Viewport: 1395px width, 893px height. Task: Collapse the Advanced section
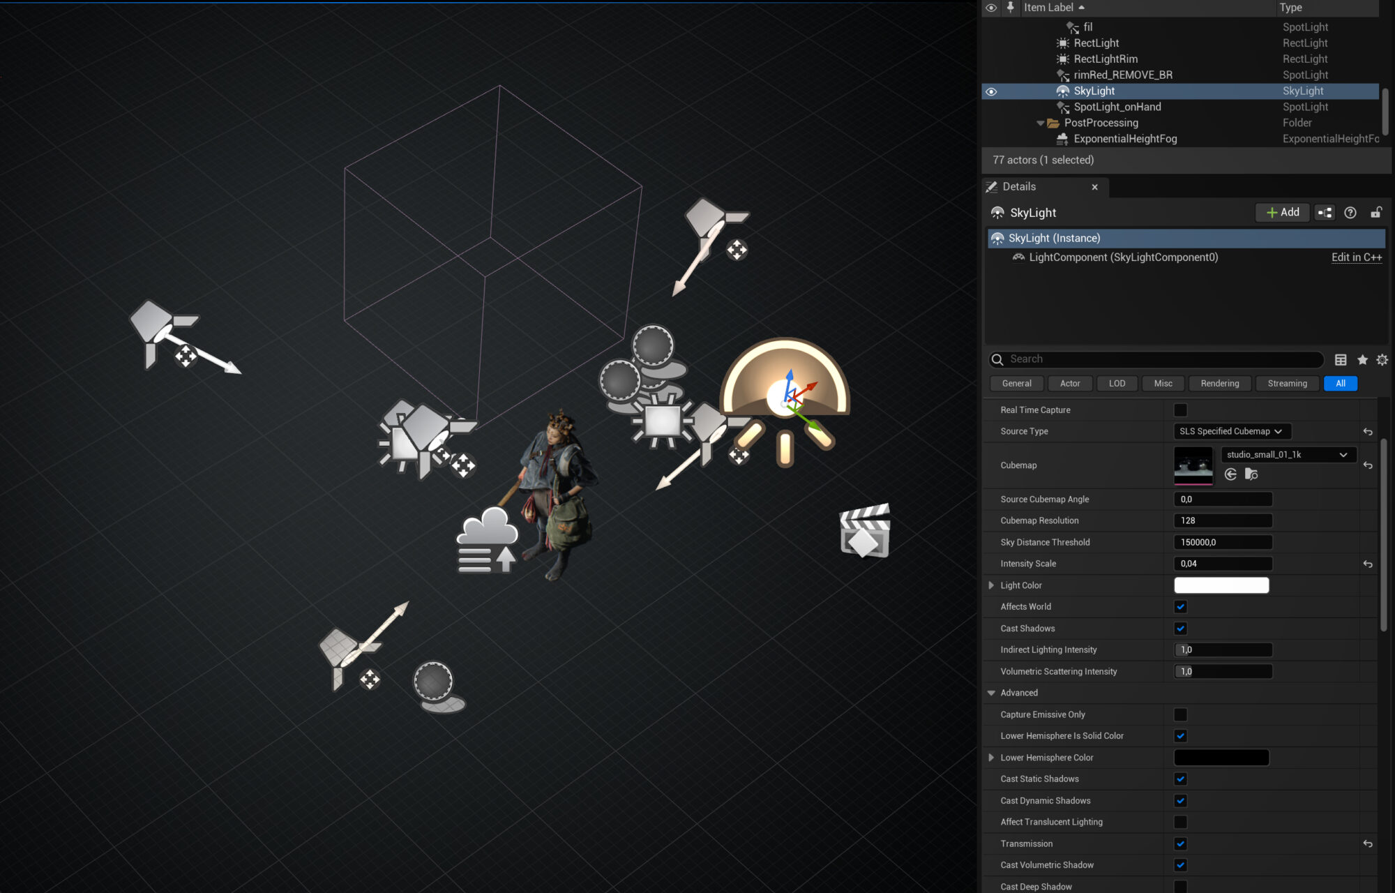(x=991, y=693)
